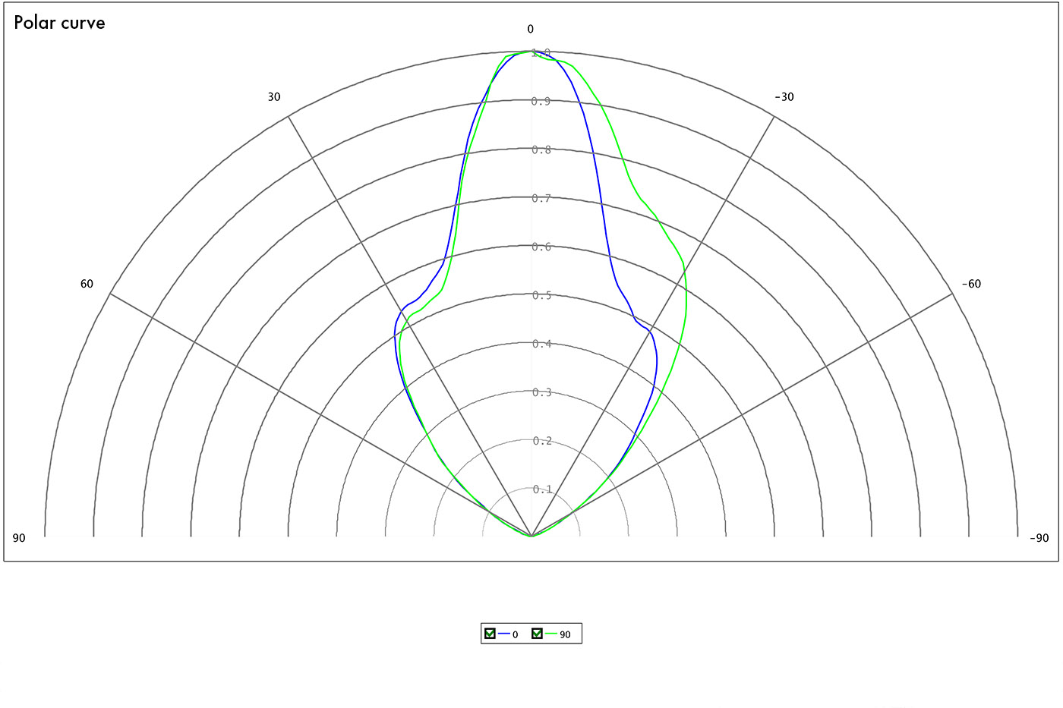Click the 0.7 radial scale label

(x=541, y=198)
